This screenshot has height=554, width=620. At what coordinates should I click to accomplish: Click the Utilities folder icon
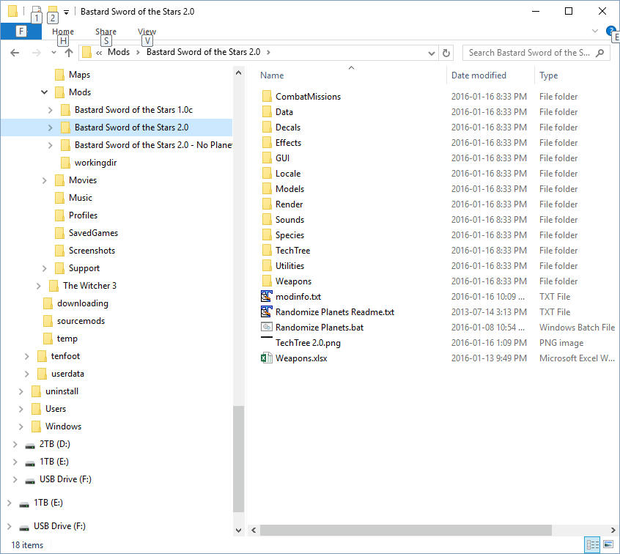[267, 266]
